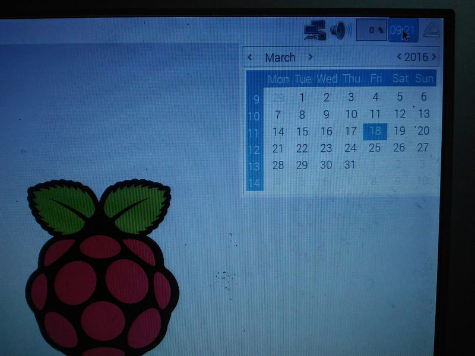Select March 5 in calendar
475x356 pixels.
[400, 97]
